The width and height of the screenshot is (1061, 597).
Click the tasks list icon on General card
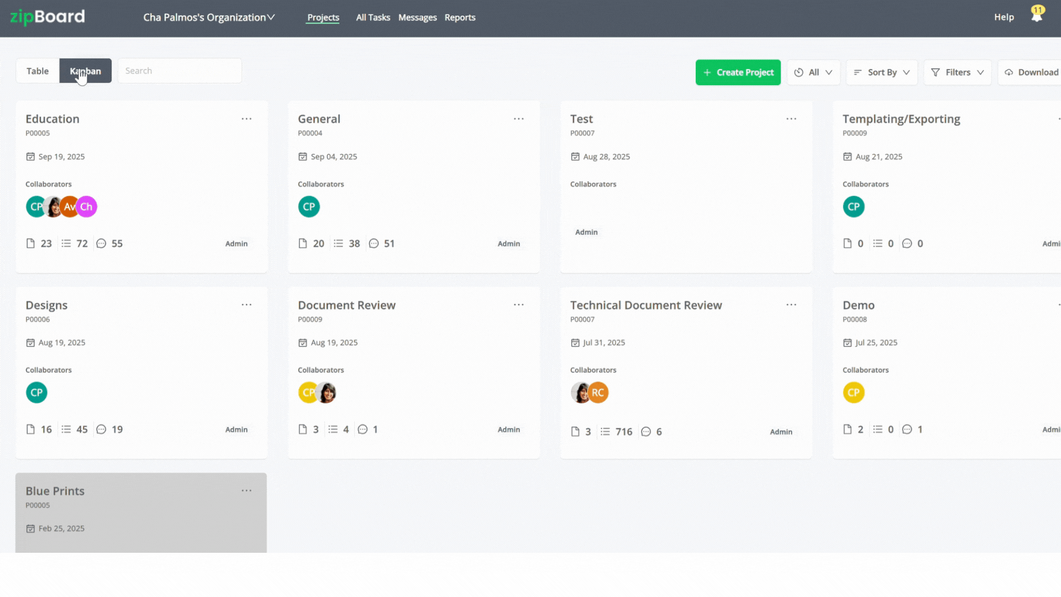tap(338, 243)
